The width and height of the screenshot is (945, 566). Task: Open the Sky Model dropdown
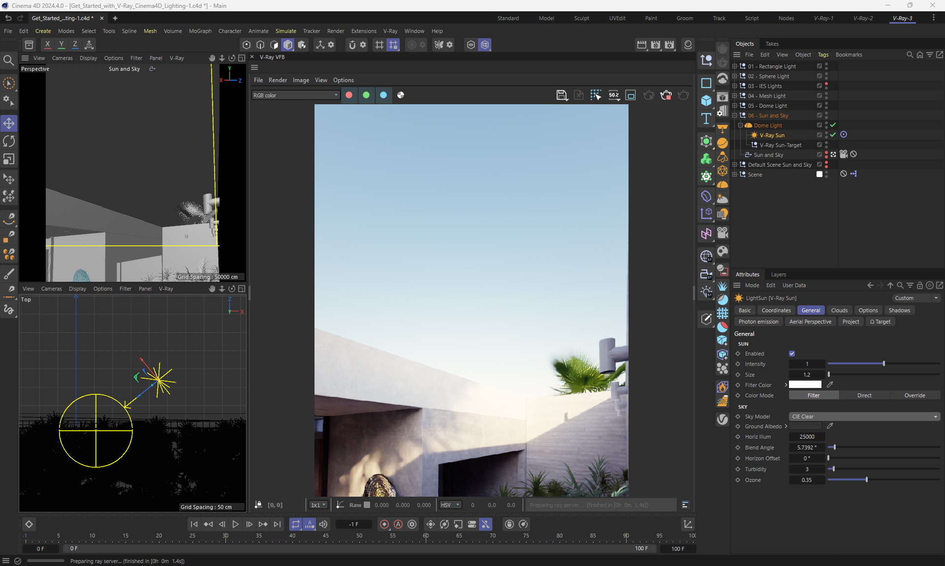point(864,417)
